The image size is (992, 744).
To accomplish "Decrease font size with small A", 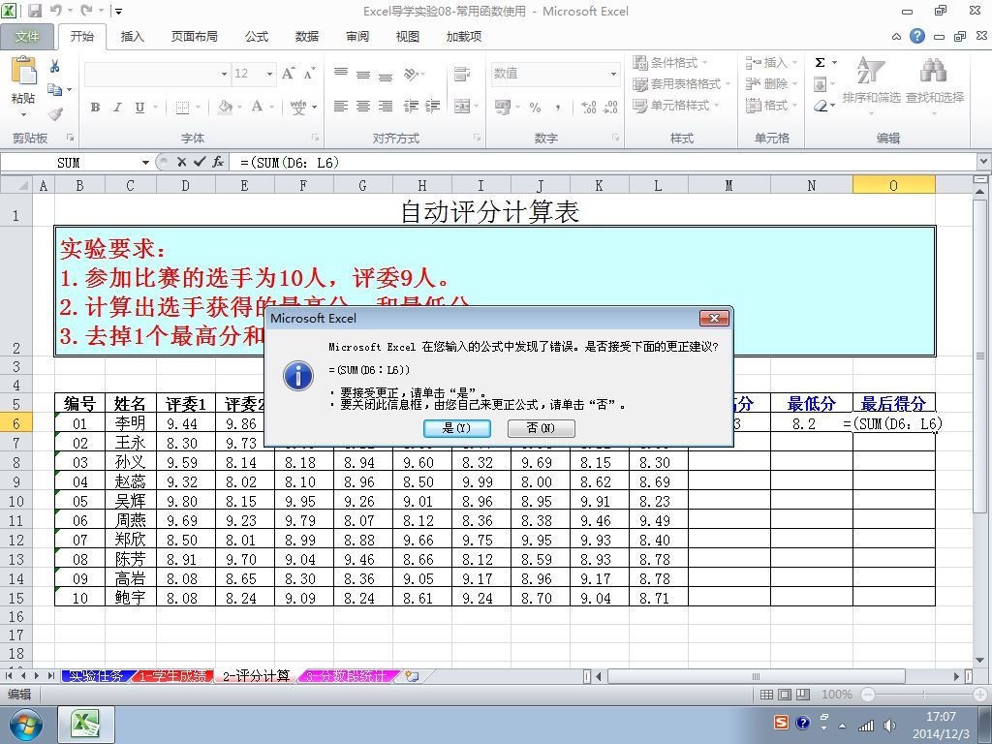I will click(309, 74).
